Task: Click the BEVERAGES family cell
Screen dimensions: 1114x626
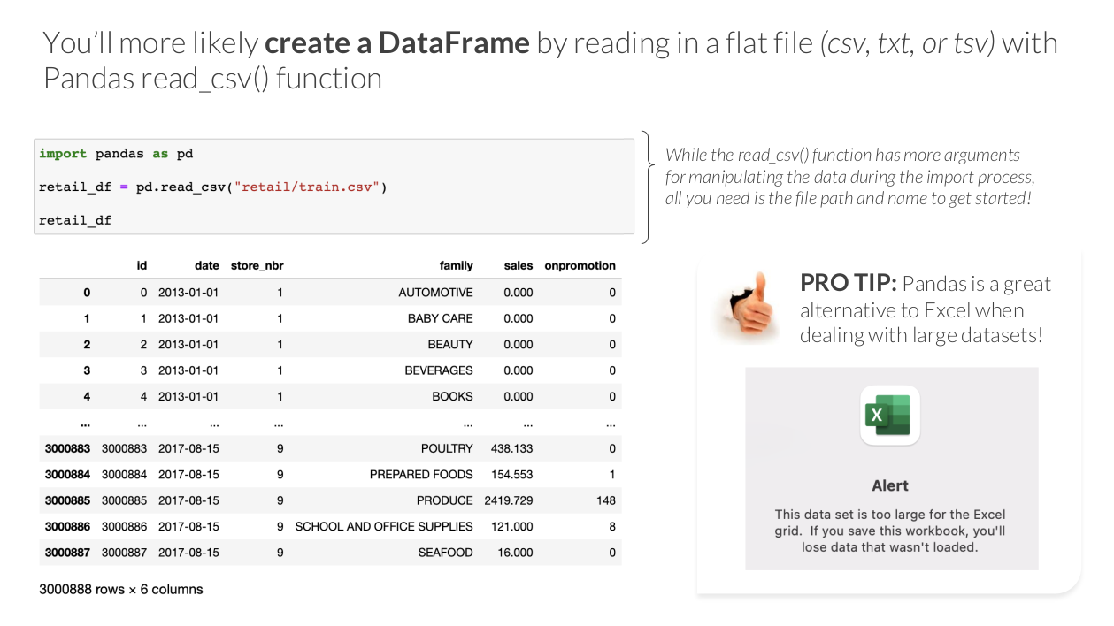Action: coord(439,370)
